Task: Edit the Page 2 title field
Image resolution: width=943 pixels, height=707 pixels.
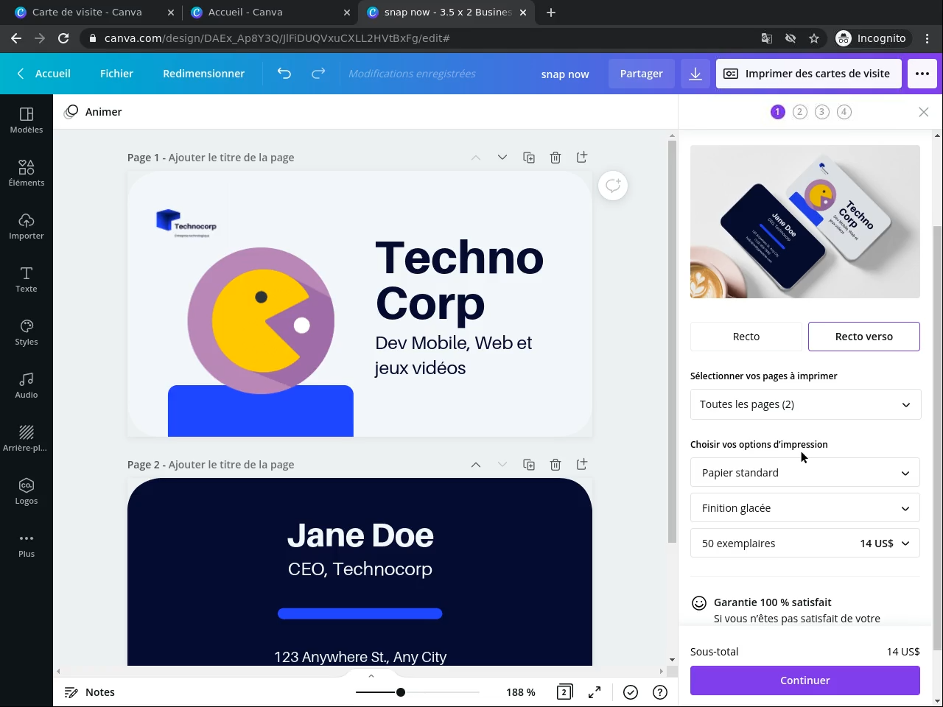Action: click(231, 465)
